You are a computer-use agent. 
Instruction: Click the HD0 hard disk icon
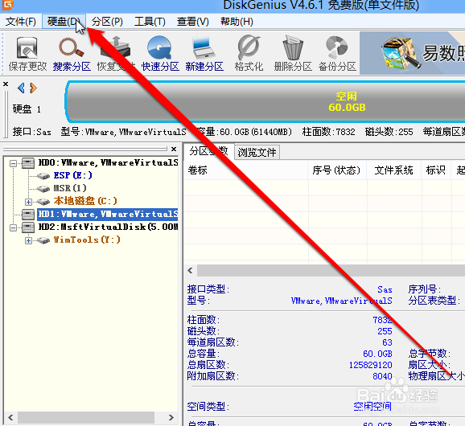coord(28,163)
